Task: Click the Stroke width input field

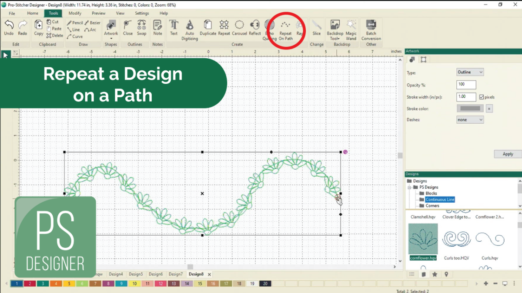Action: pos(466,97)
